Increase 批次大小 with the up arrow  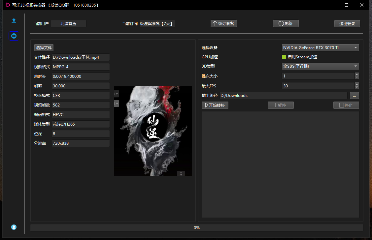click(357, 75)
